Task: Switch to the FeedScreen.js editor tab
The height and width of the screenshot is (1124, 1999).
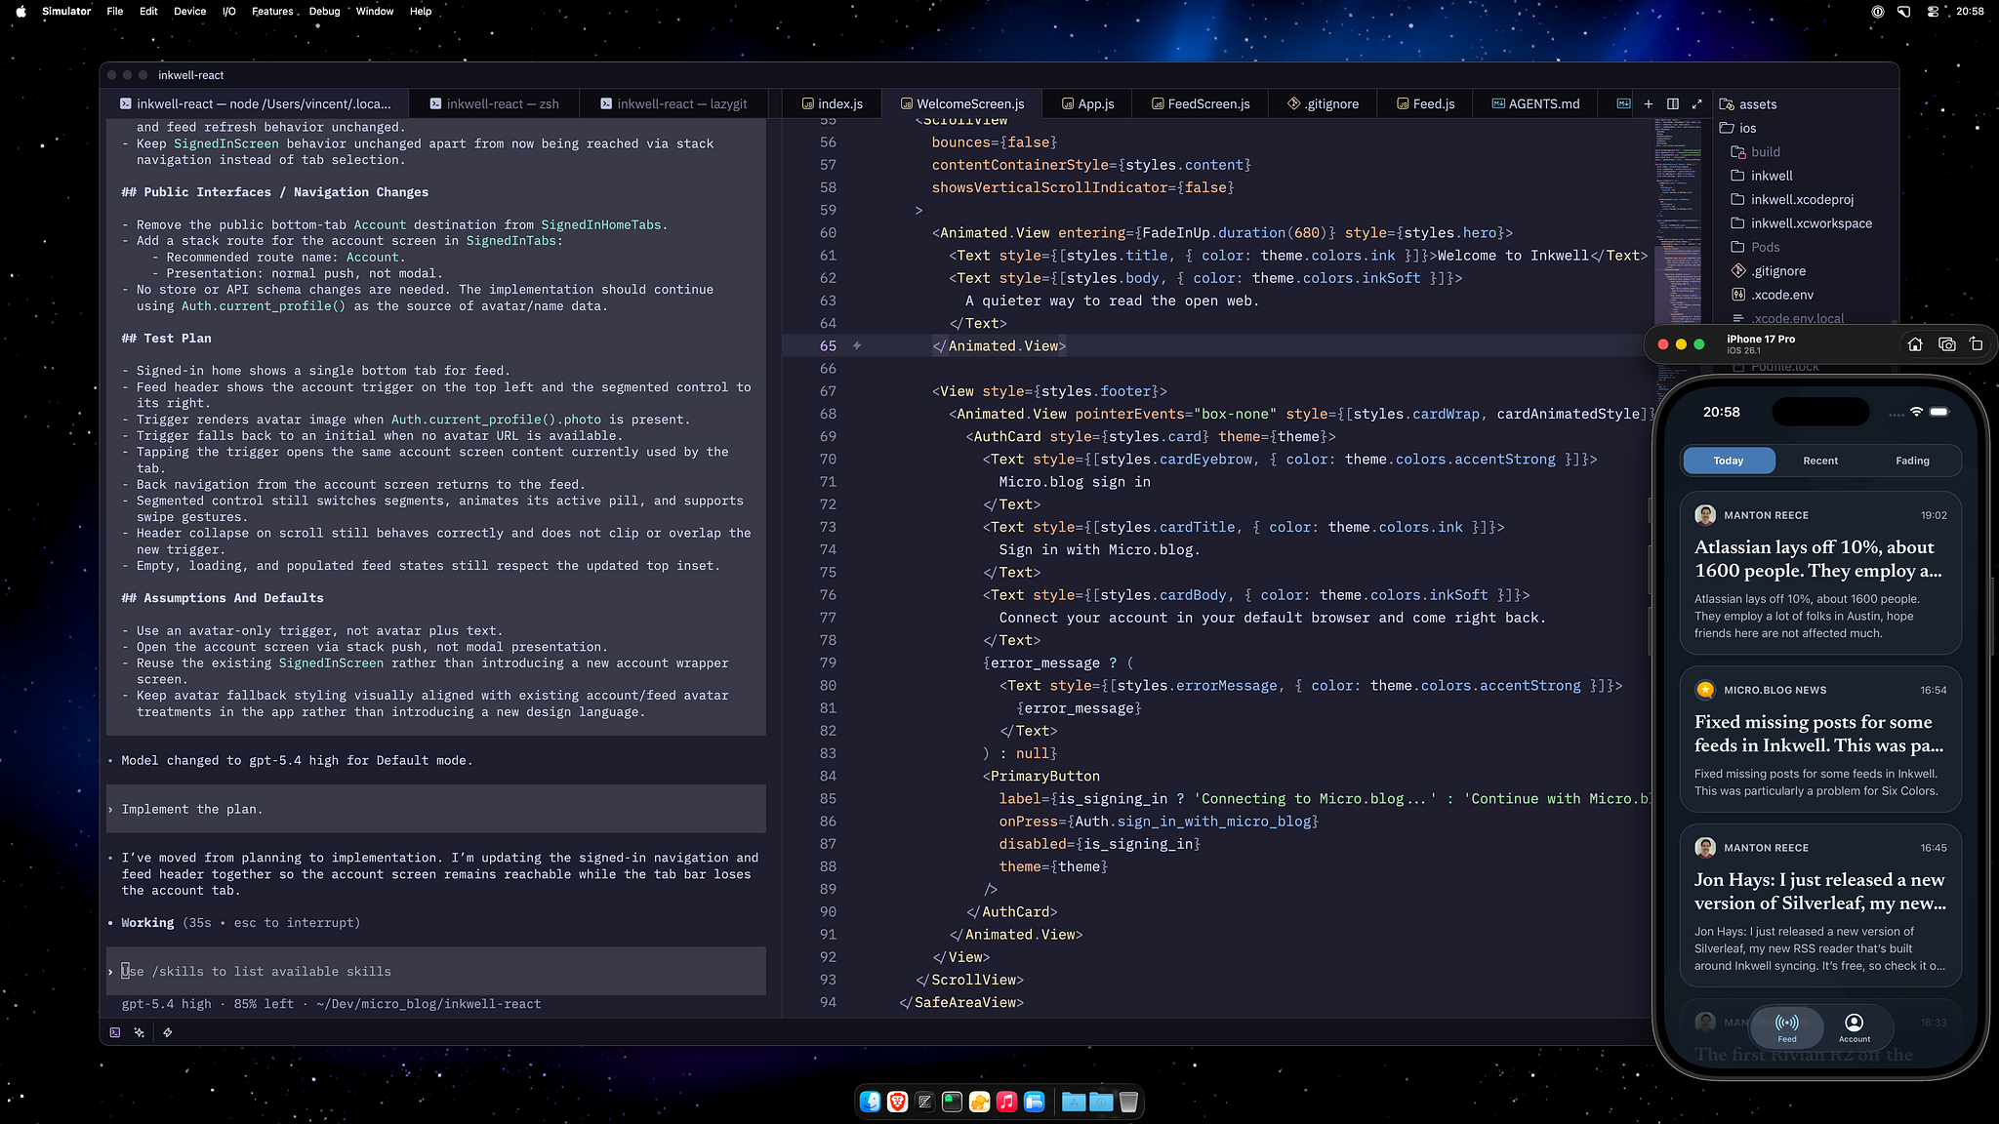Action: [1200, 103]
